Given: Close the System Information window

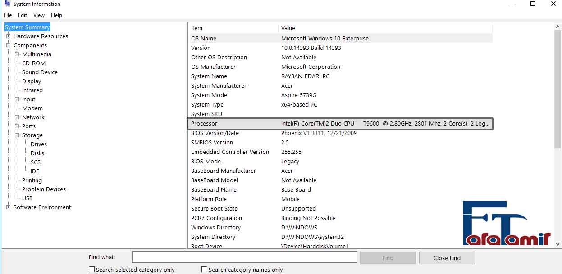Looking at the screenshot, I should [553, 4].
